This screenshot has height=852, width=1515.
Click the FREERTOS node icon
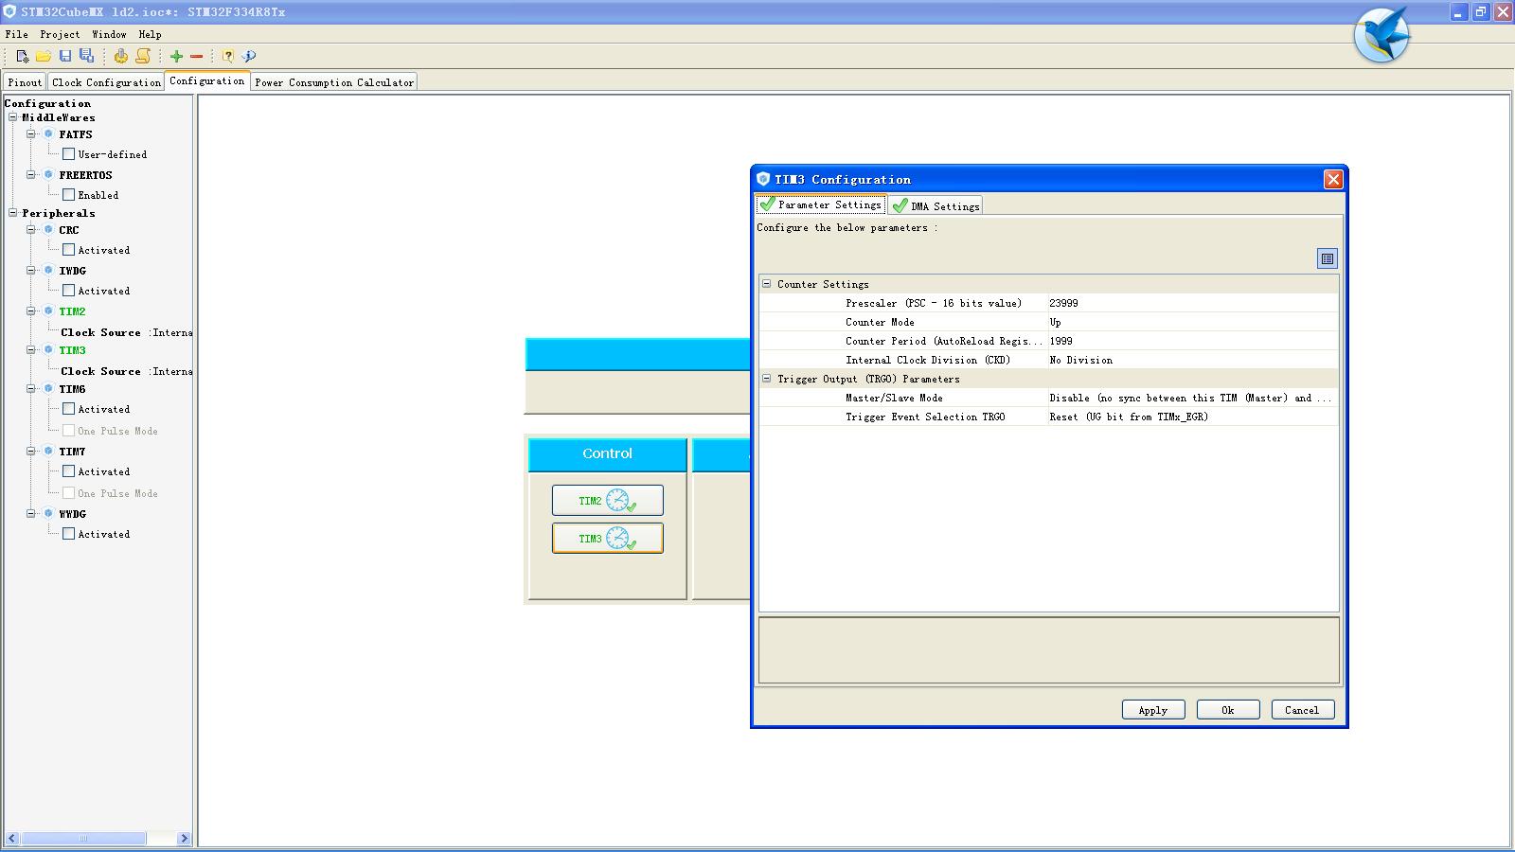click(x=48, y=175)
